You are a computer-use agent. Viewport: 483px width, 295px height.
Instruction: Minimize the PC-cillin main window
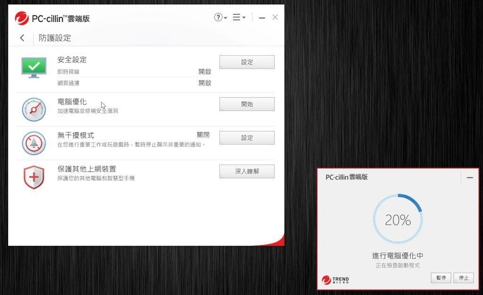pos(262,18)
